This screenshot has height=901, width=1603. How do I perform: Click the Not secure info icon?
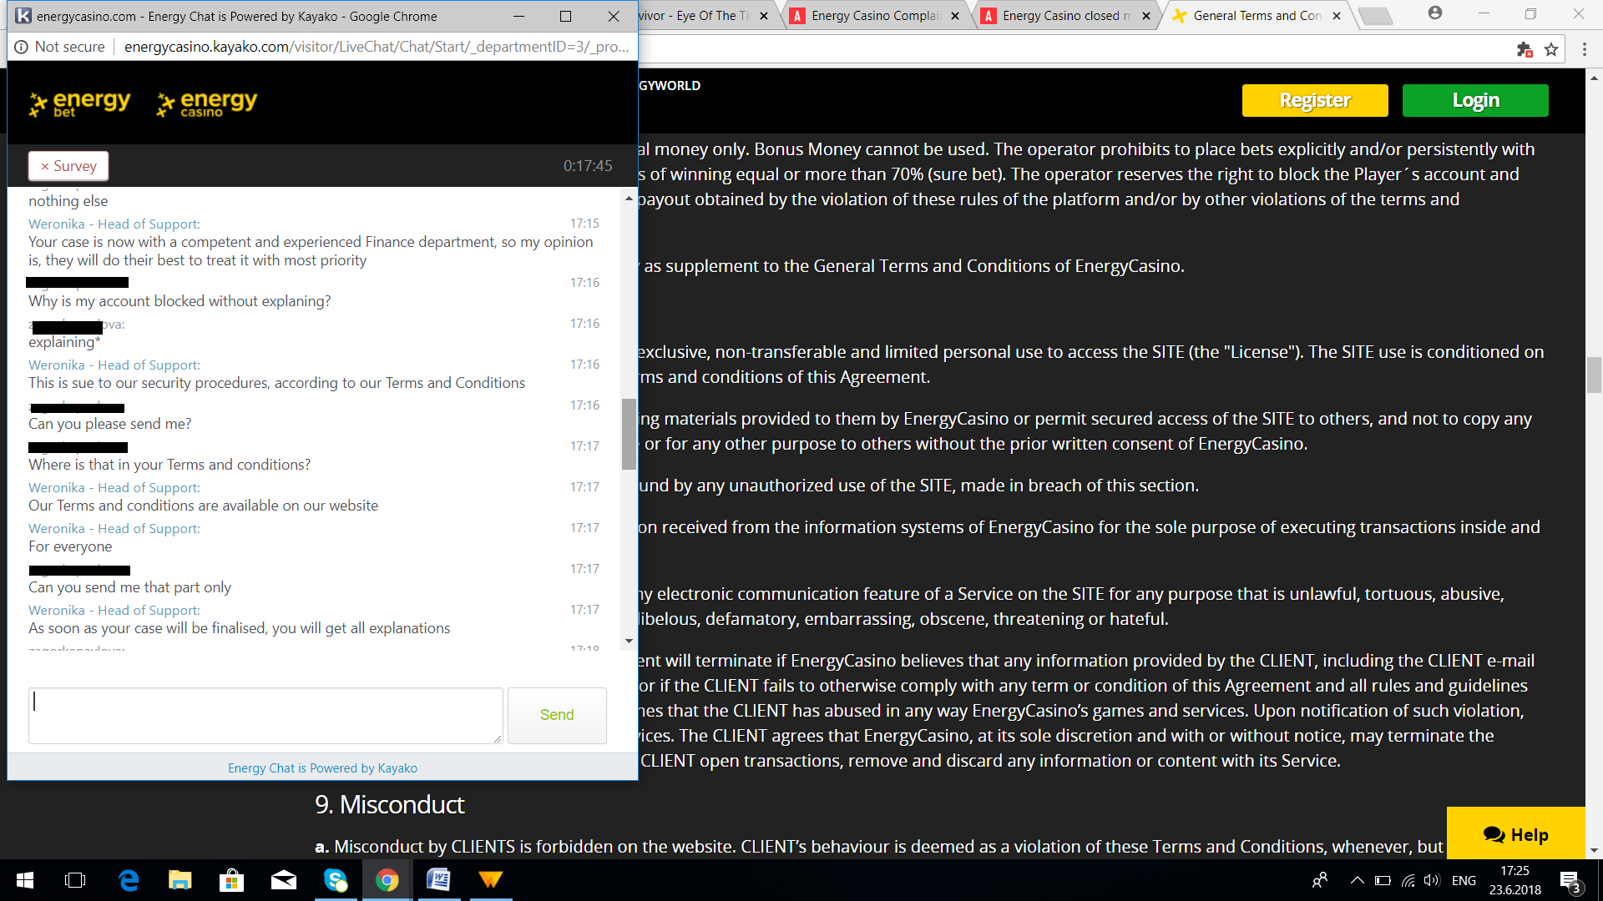click(x=22, y=47)
